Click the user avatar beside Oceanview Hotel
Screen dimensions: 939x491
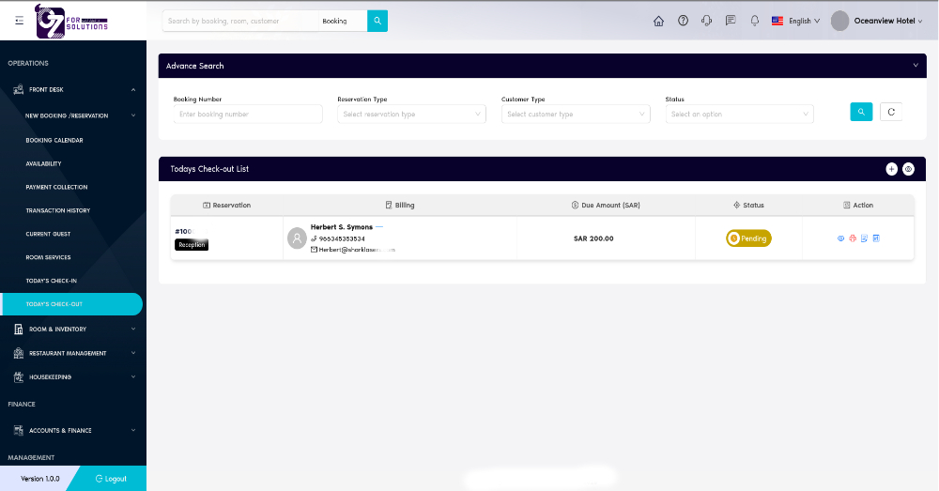[x=840, y=21]
